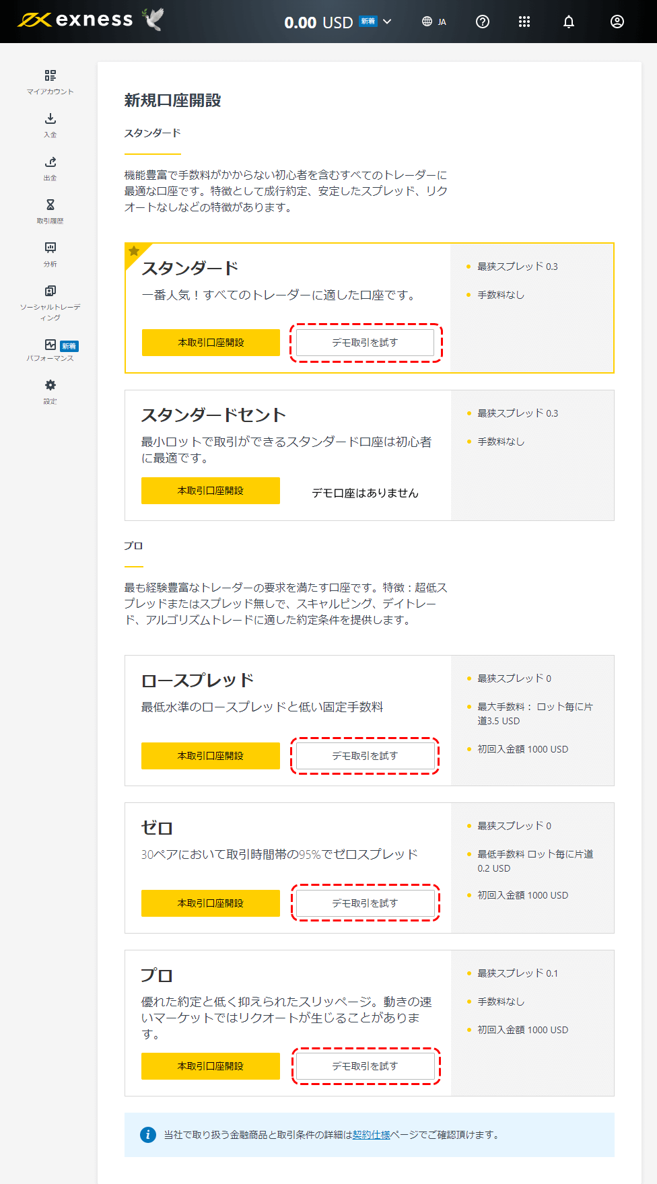Click the スタンダードセント card title
This screenshot has height=1184, width=657.
214,415
